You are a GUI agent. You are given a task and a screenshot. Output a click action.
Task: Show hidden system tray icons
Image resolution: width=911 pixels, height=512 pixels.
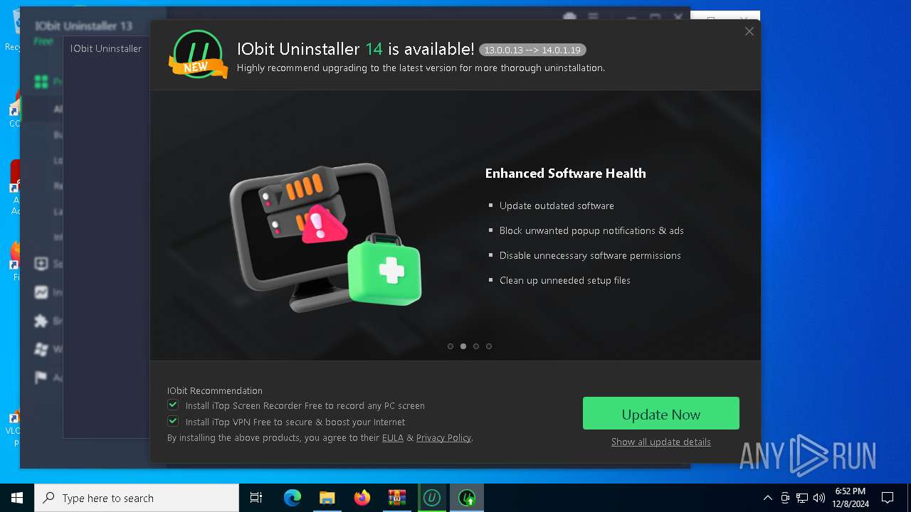[x=767, y=498]
